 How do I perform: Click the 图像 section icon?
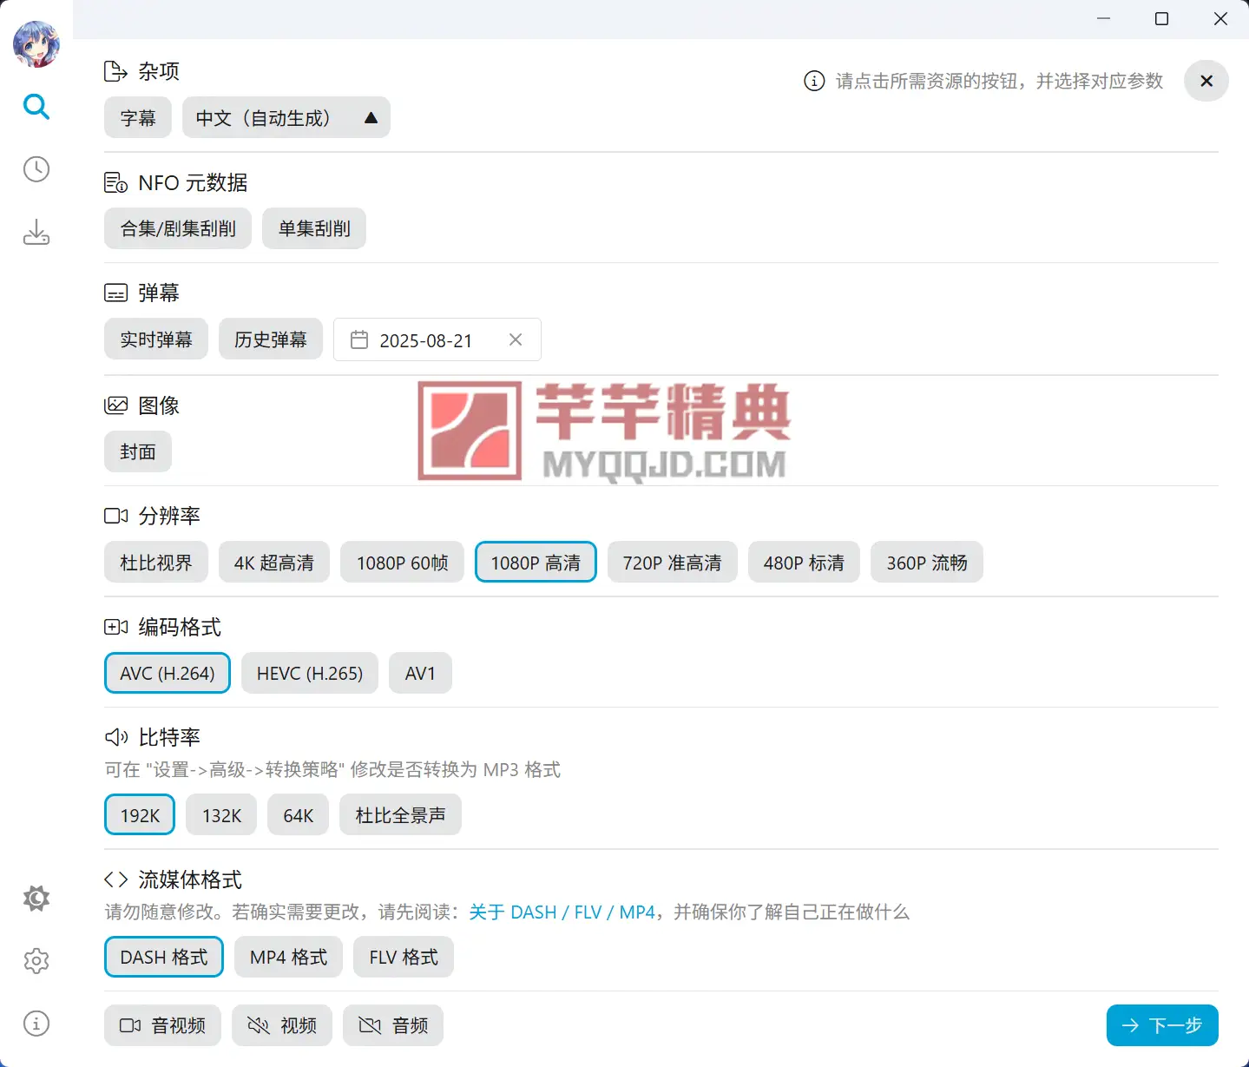click(115, 405)
